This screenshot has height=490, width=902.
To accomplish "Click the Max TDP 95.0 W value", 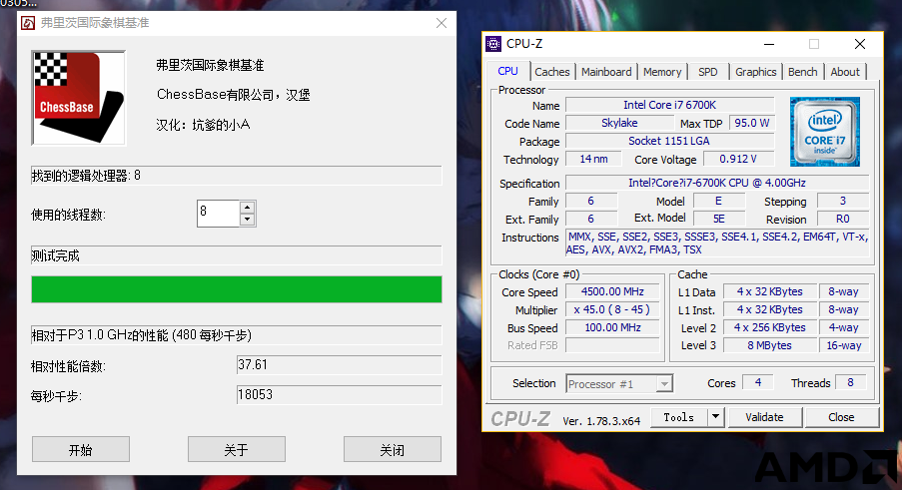I will (x=752, y=123).
